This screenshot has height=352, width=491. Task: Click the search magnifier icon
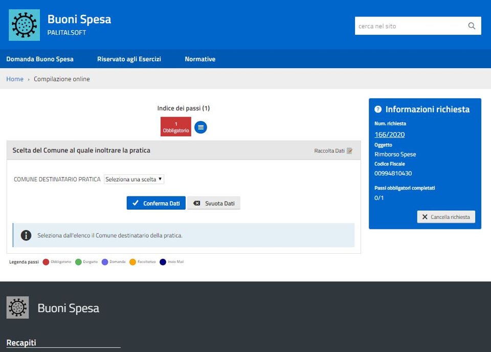coord(472,26)
